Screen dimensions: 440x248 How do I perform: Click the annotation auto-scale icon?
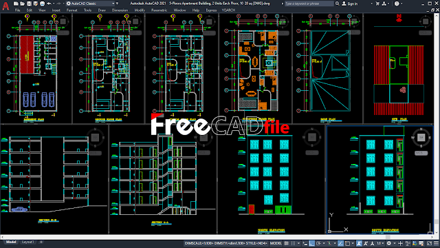(x=366, y=243)
